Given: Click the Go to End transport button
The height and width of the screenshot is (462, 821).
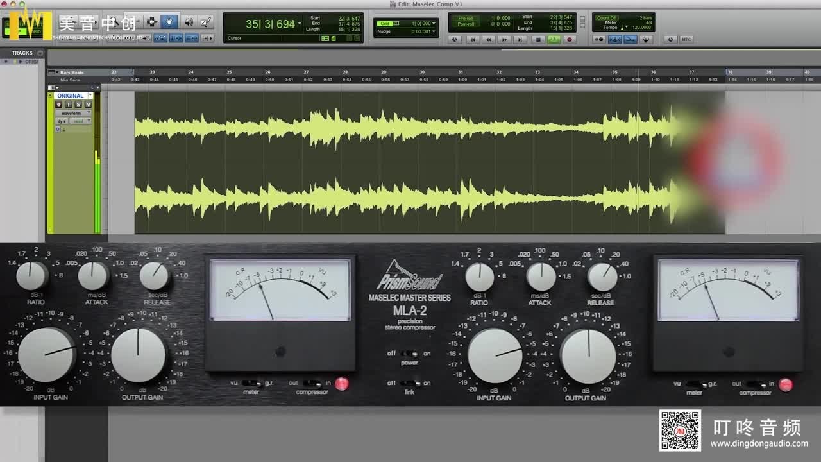Looking at the screenshot, I should pos(521,40).
